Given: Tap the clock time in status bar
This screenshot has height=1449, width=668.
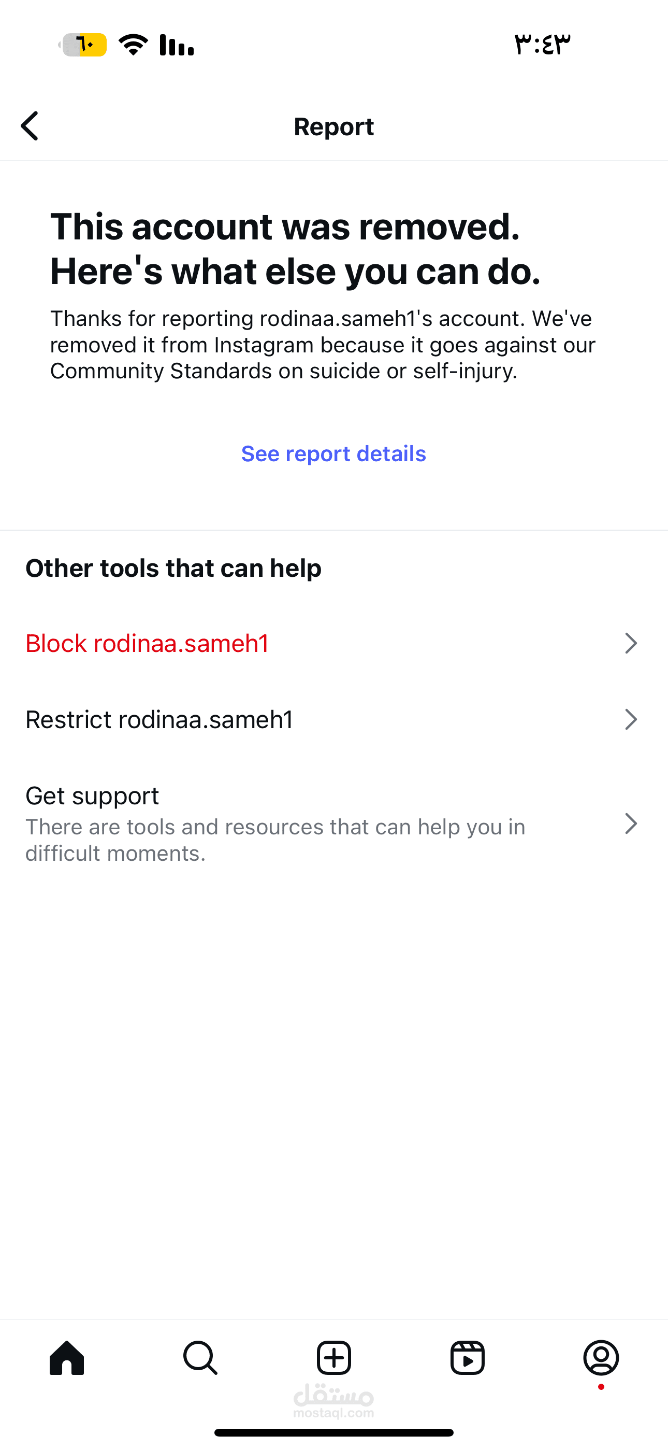Looking at the screenshot, I should 542,45.
